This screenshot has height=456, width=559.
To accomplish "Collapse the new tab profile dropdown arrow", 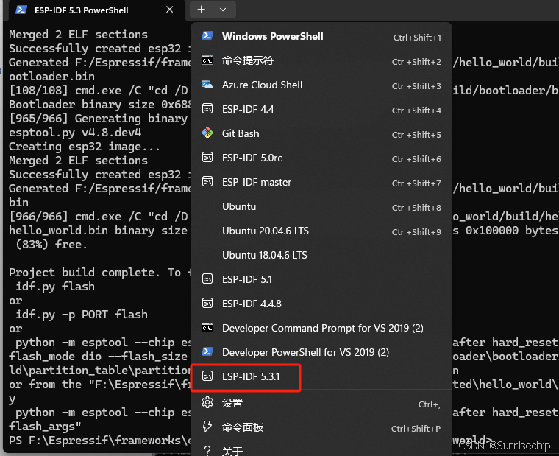I will coord(224,10).
